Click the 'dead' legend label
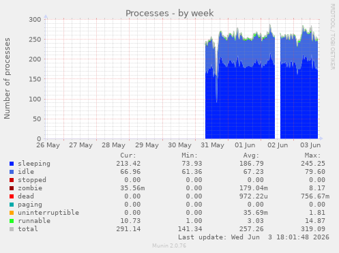The width and height of the screenshot is (339, 253). tap(26, 196)
